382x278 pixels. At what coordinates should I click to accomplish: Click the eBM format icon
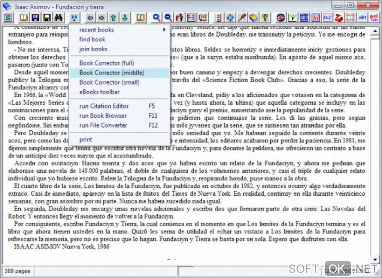click(x=363, y=18)
